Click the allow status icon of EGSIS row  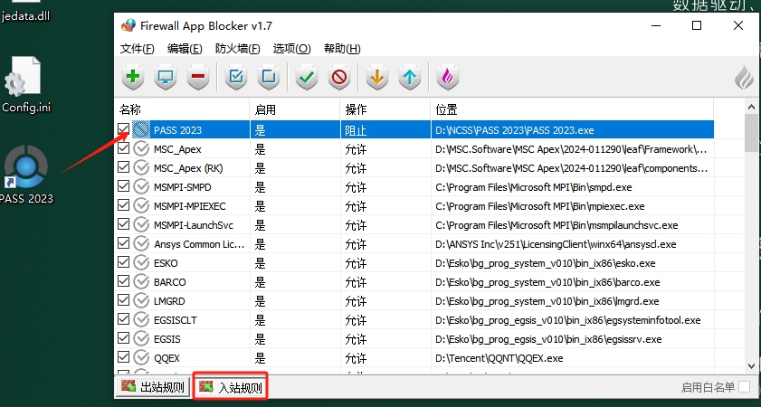click(141, 338)
